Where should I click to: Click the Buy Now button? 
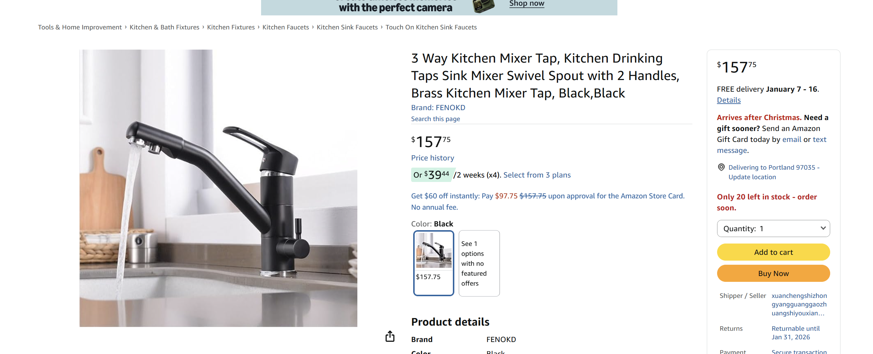773,273
